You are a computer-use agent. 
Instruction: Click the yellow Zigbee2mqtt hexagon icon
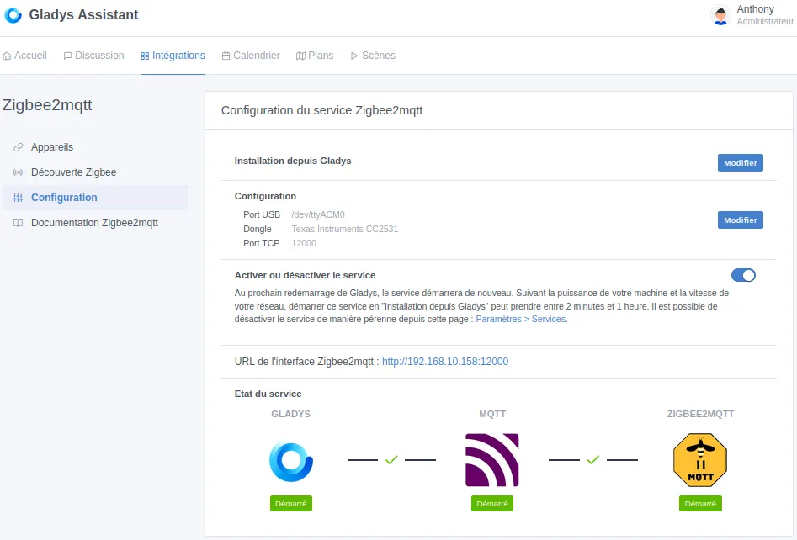(x=700, y=460)
